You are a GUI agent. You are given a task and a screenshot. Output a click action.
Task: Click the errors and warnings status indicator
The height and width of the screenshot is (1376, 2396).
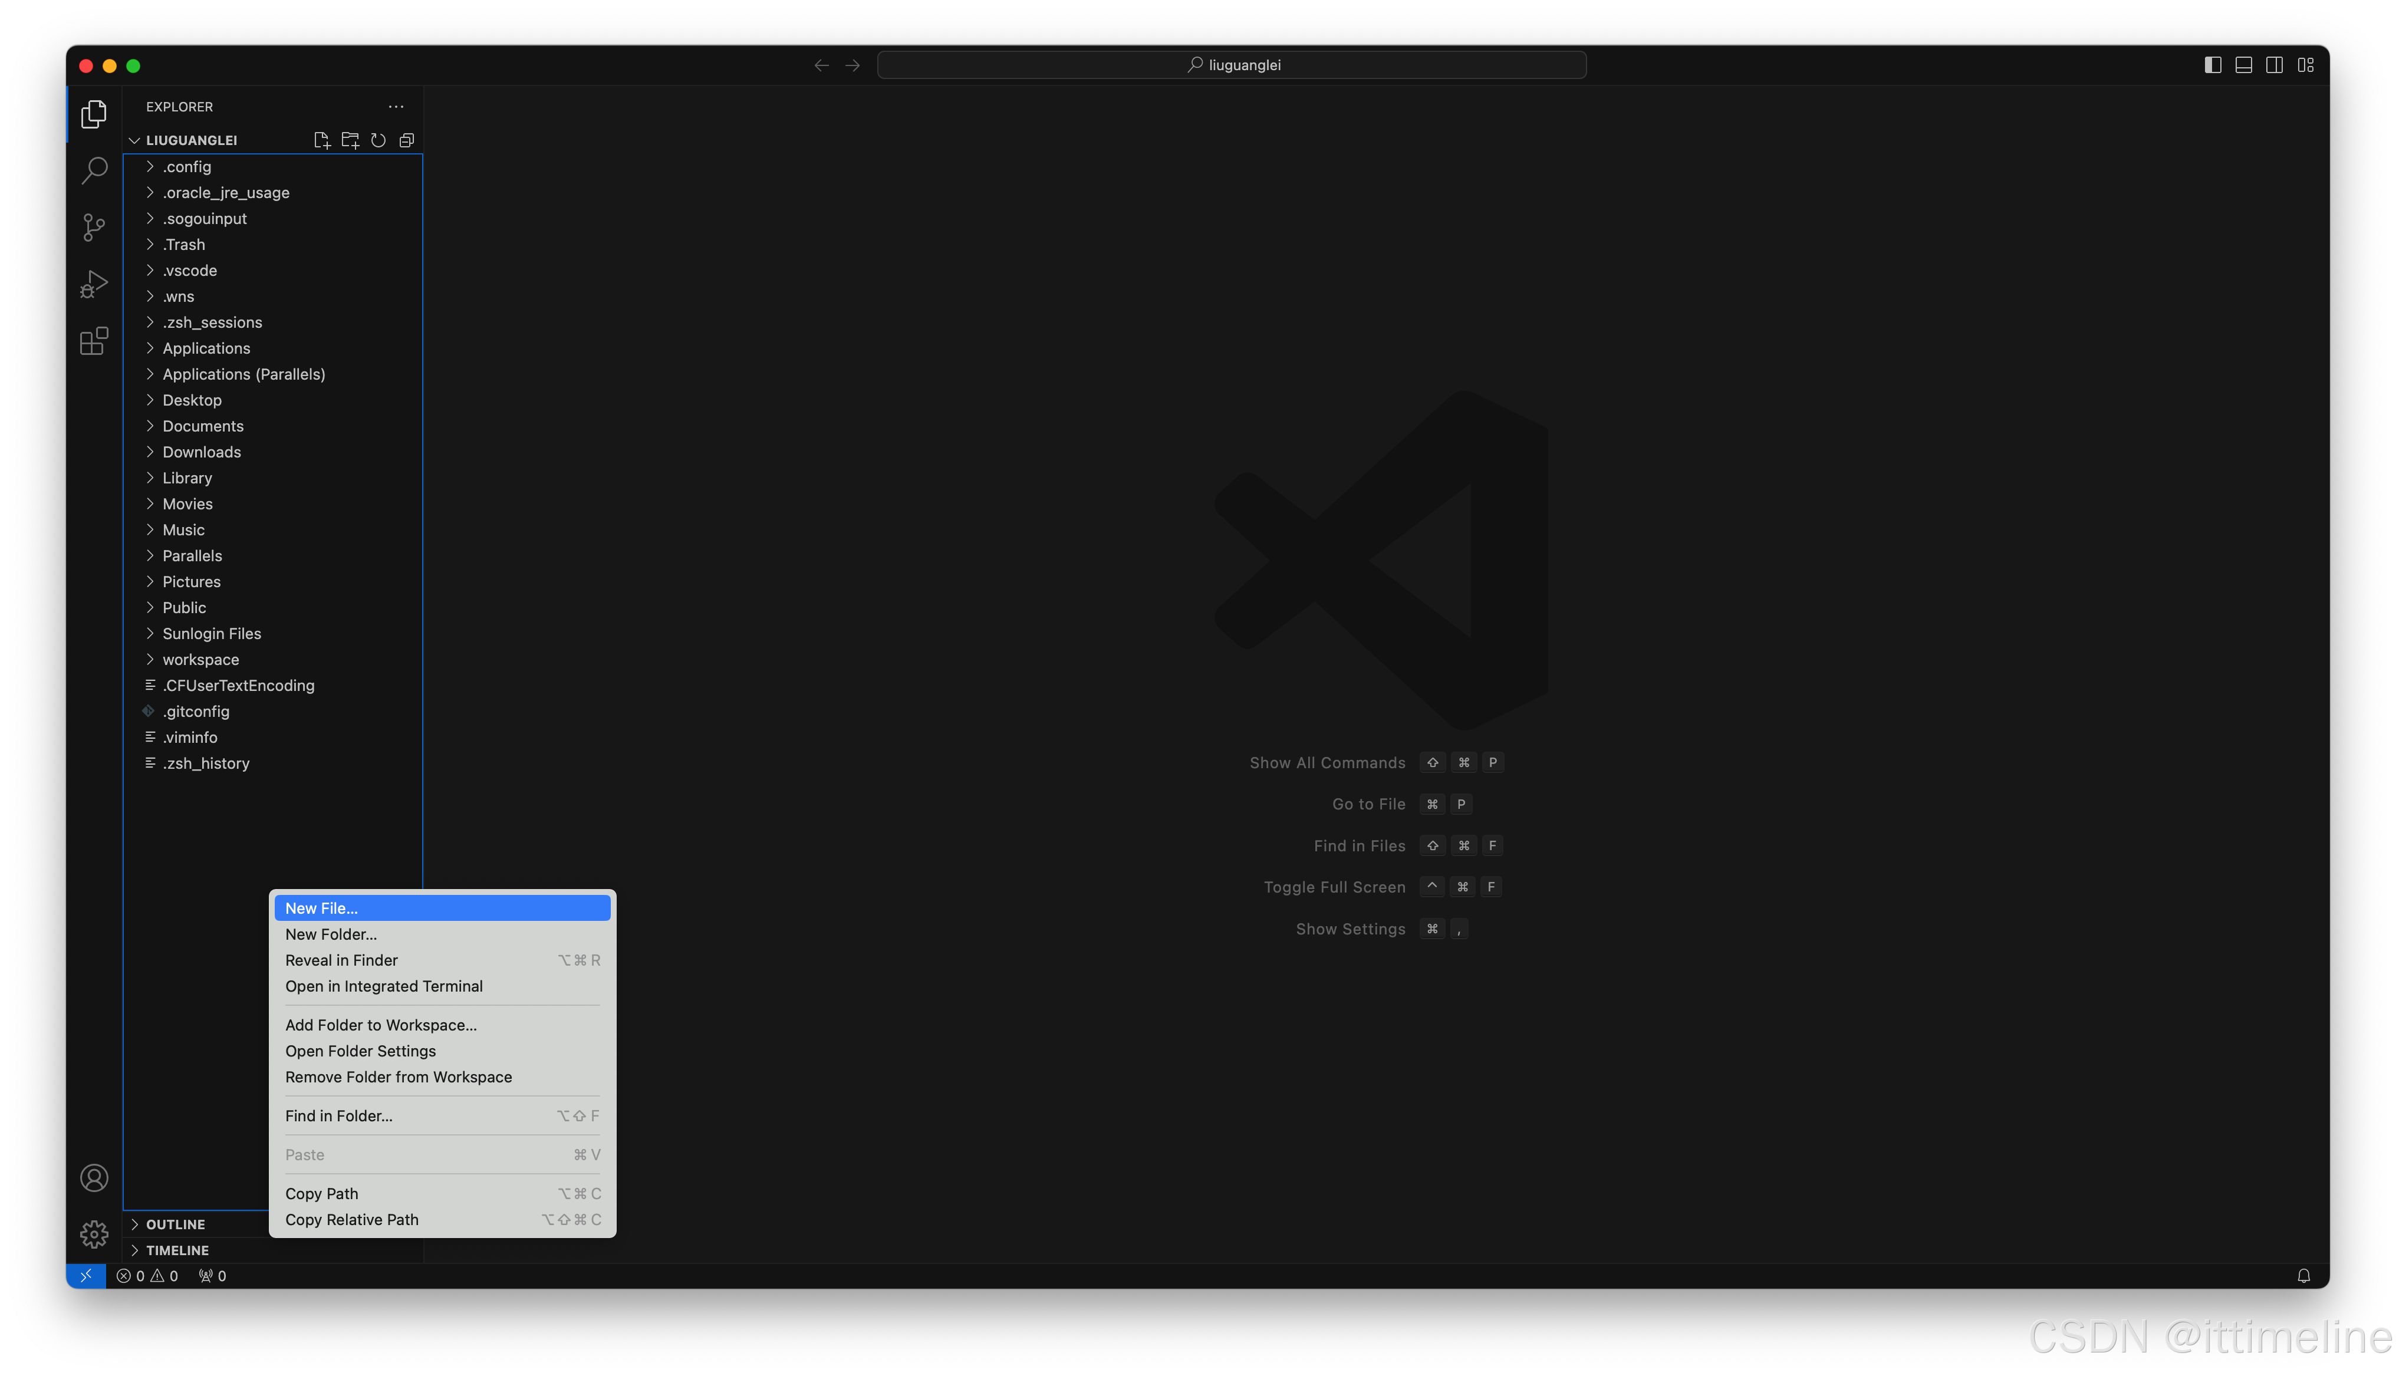point(146,1276)
